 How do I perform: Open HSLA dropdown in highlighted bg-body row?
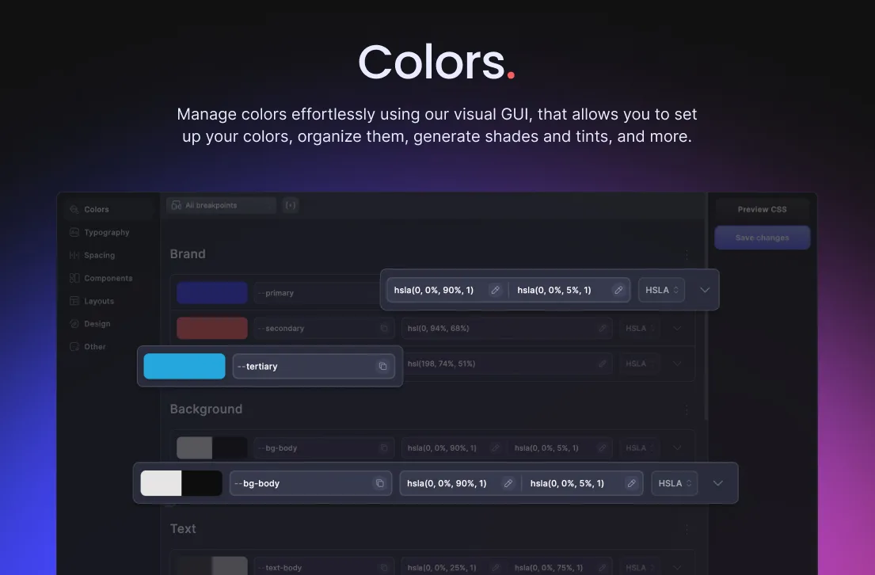pos(674,483)
